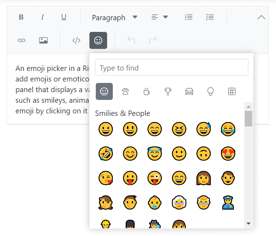Screen dimensions: 276x236
Task: Click in the 'Type to find' search box
Action: click(171, 67)
